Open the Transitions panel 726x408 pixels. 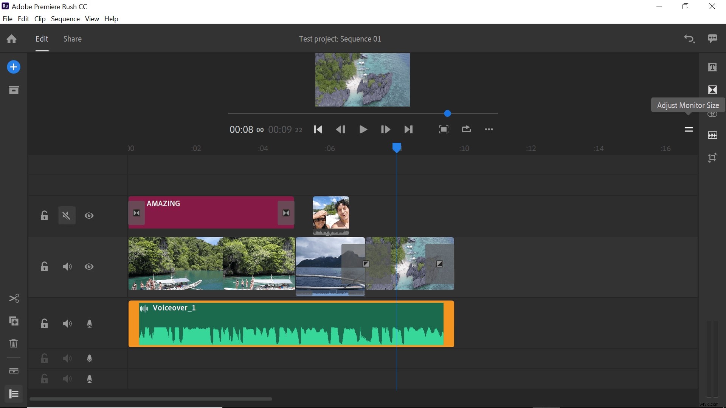[x=712, y=90]
